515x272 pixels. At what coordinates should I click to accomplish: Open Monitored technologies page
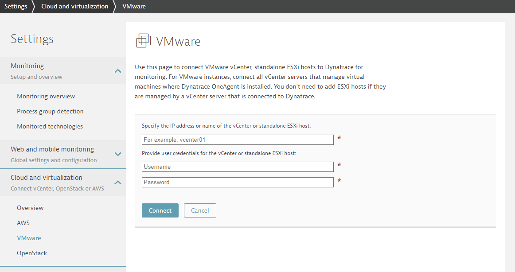click(x=50, y=126)
